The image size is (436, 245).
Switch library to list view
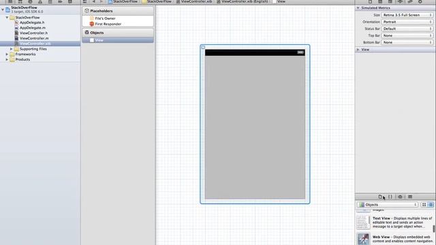pos(431,205)
